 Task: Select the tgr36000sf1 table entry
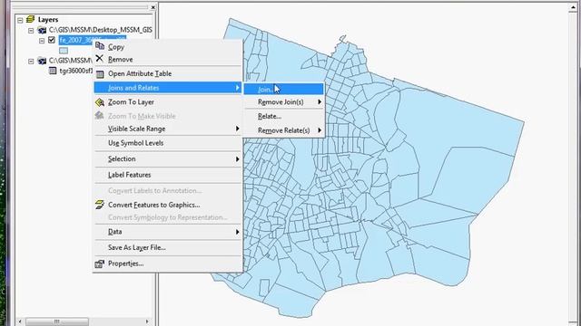tap(76, 71)
